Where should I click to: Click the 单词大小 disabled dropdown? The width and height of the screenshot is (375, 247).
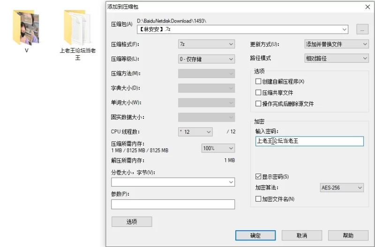(x=206, y=102)
